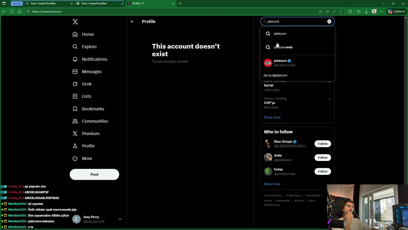Follow Arda @ardavacar
The image size is (408, 230).
(323, 157)
